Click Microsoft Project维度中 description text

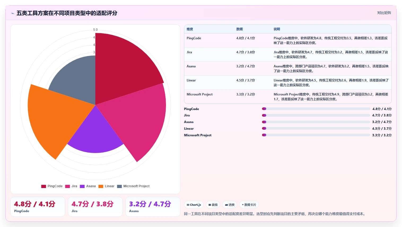(x=331, y=97)
